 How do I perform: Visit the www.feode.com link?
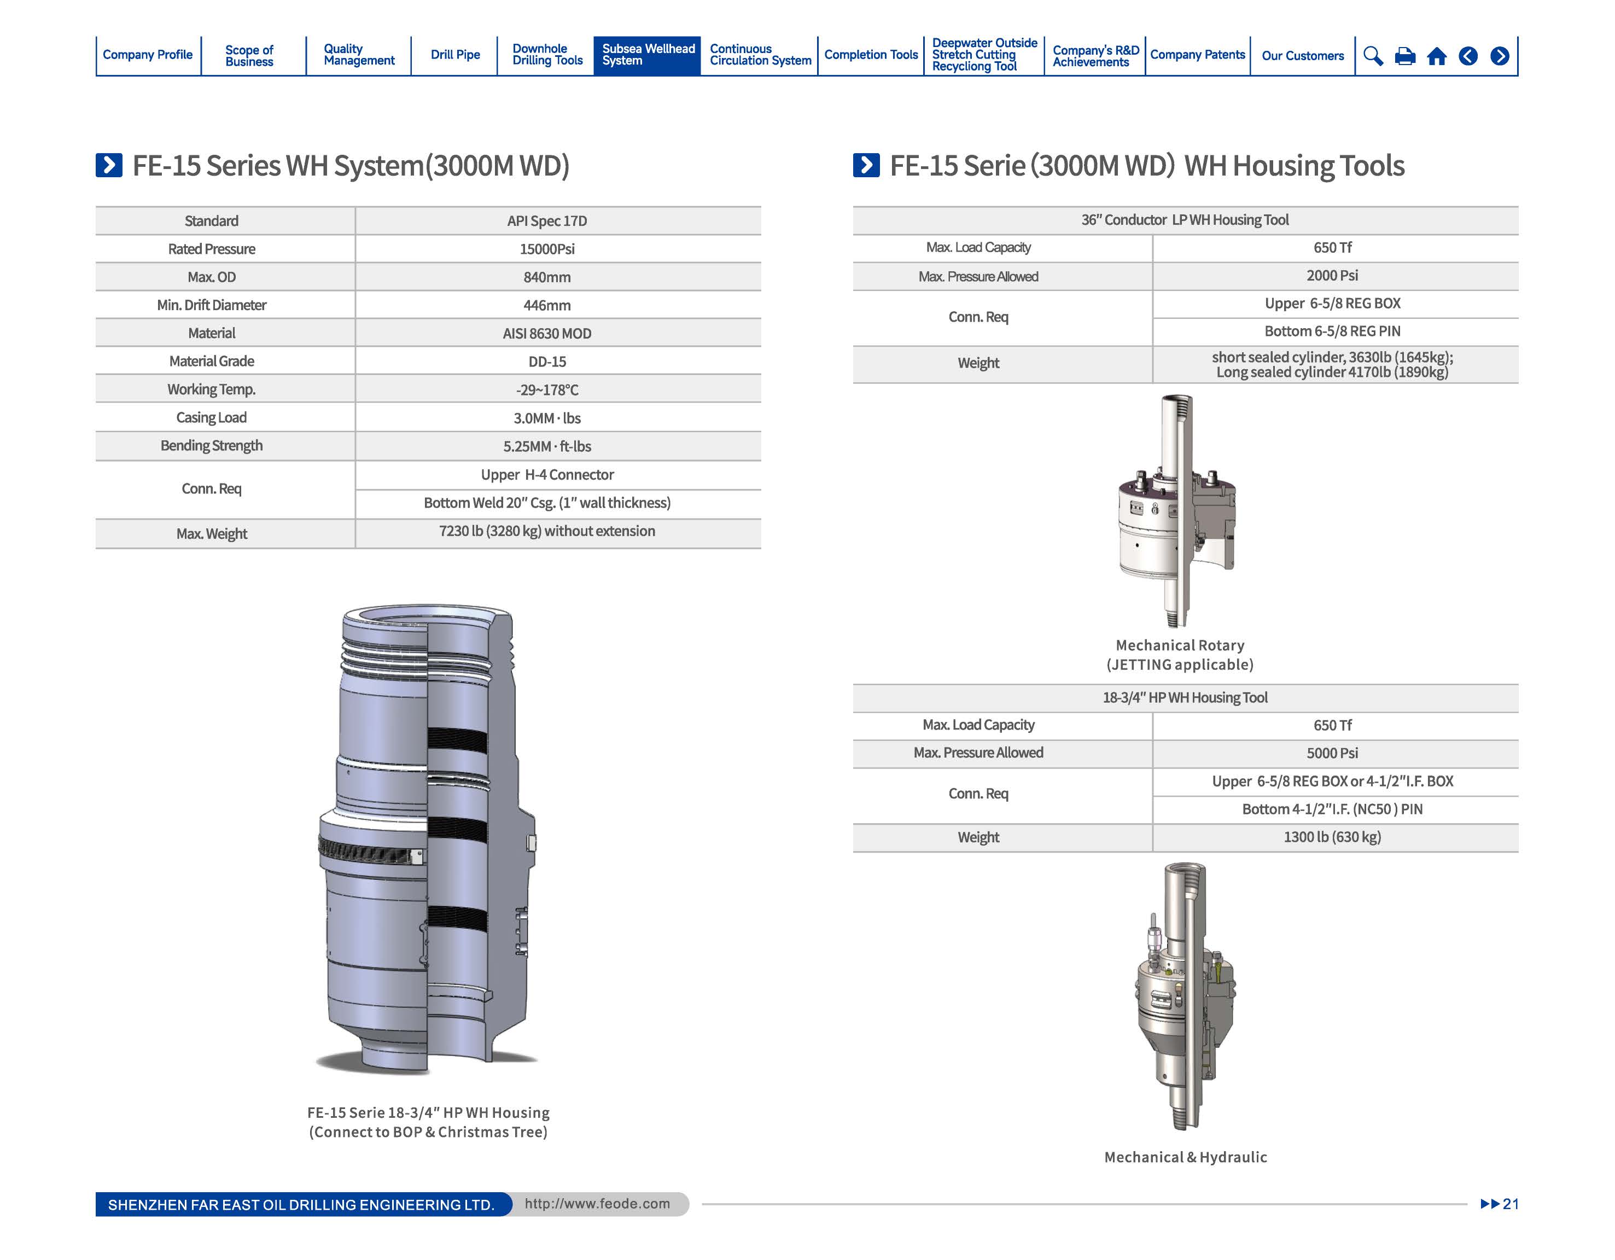597,1204
